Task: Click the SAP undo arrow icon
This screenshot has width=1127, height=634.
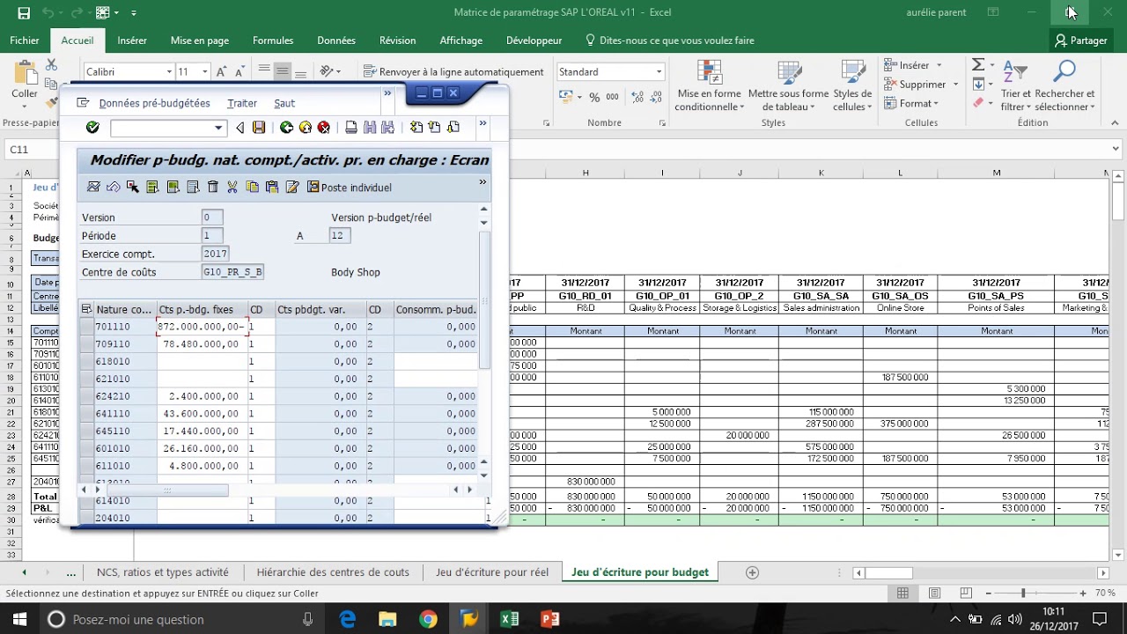Action: (x=114, y=187)
